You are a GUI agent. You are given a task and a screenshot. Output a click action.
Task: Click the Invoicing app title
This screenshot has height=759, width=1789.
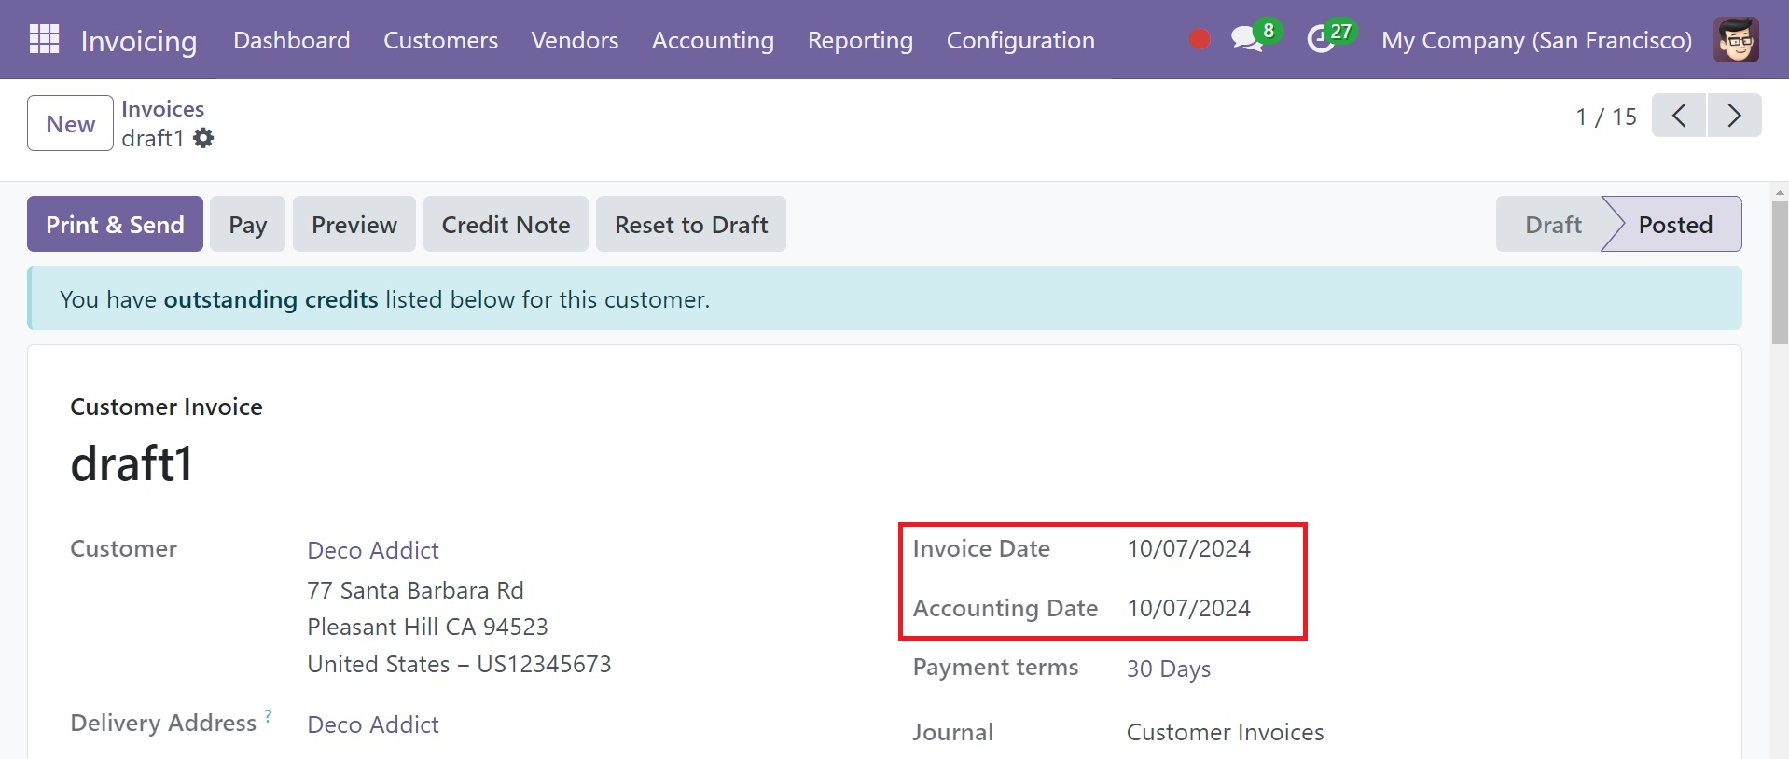click(x=139, y=41)
